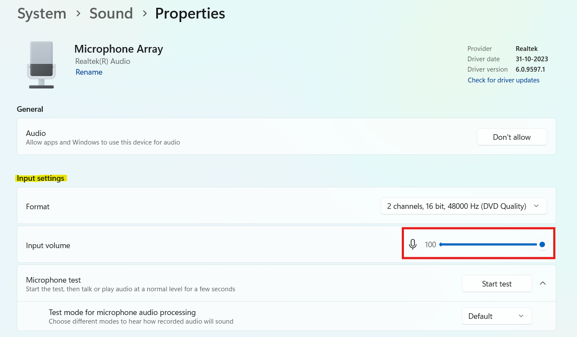Mute the microphone via the input volume icon
This screenshot has width=577, height=337.
[413, 245]
